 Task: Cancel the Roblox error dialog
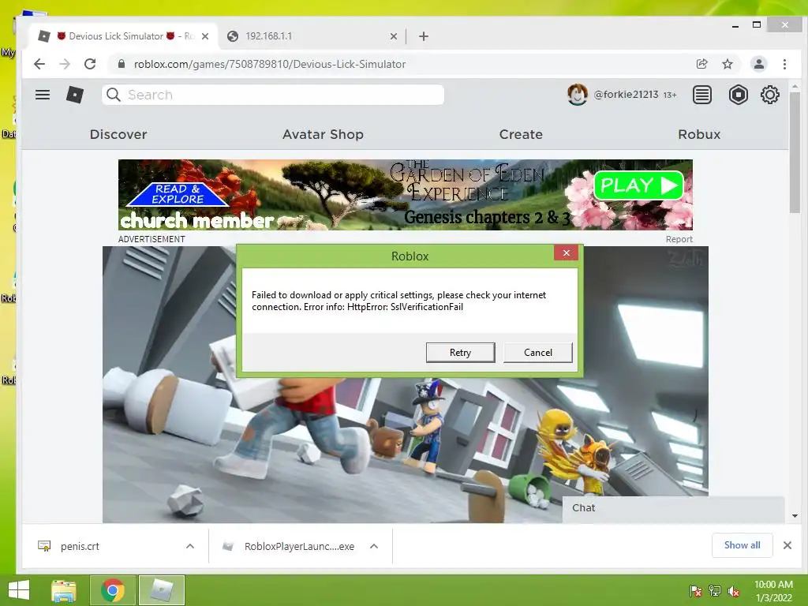click(x=538, y=353)
